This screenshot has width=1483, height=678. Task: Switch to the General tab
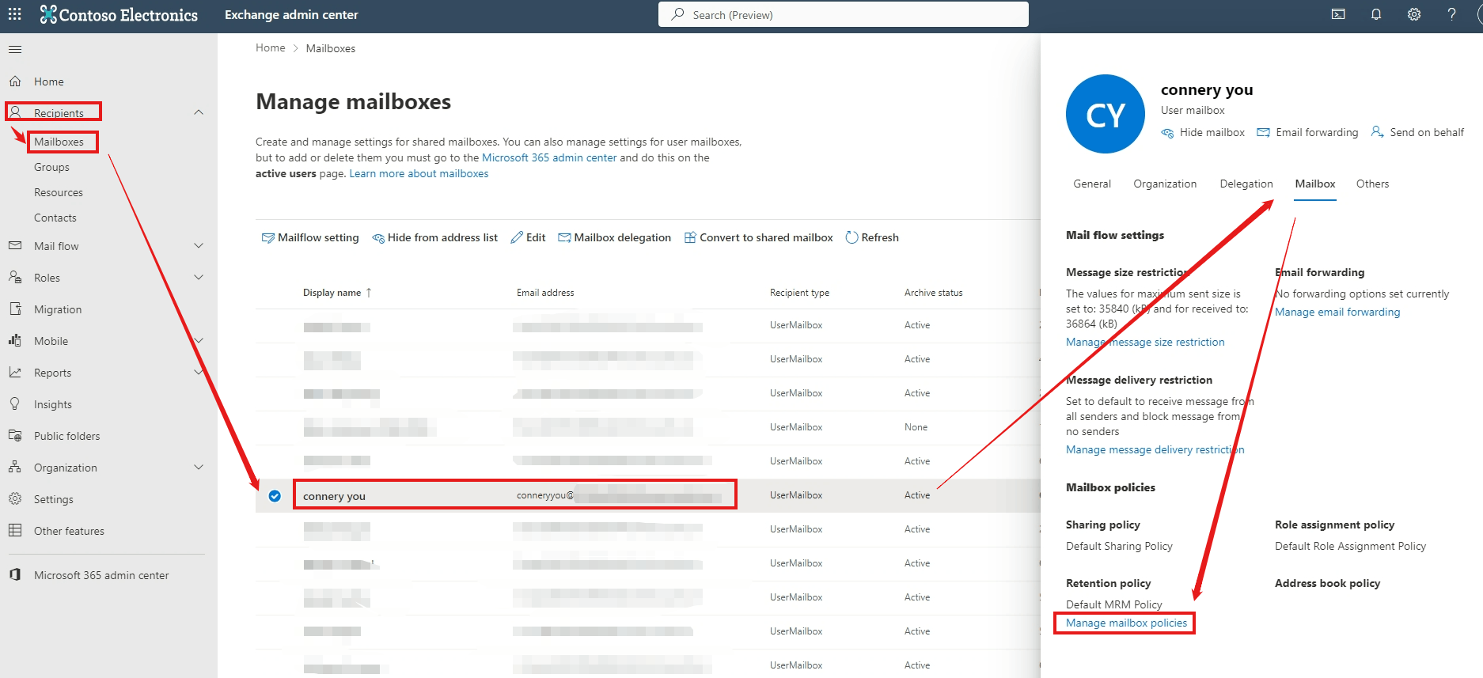coord(1092,184)
